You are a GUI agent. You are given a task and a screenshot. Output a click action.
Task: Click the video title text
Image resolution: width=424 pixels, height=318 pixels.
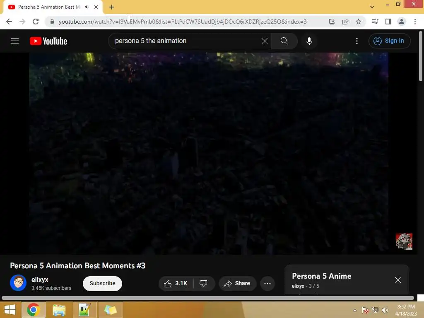(77, 266)
